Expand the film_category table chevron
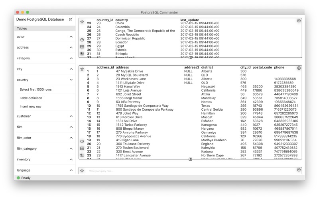This screenshot has width=319, height=199. click(x=71, y=148)
